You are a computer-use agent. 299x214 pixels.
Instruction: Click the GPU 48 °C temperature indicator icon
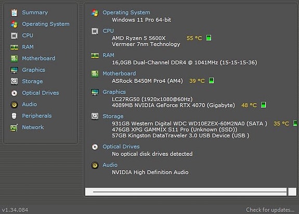click(x=263, y=105)
